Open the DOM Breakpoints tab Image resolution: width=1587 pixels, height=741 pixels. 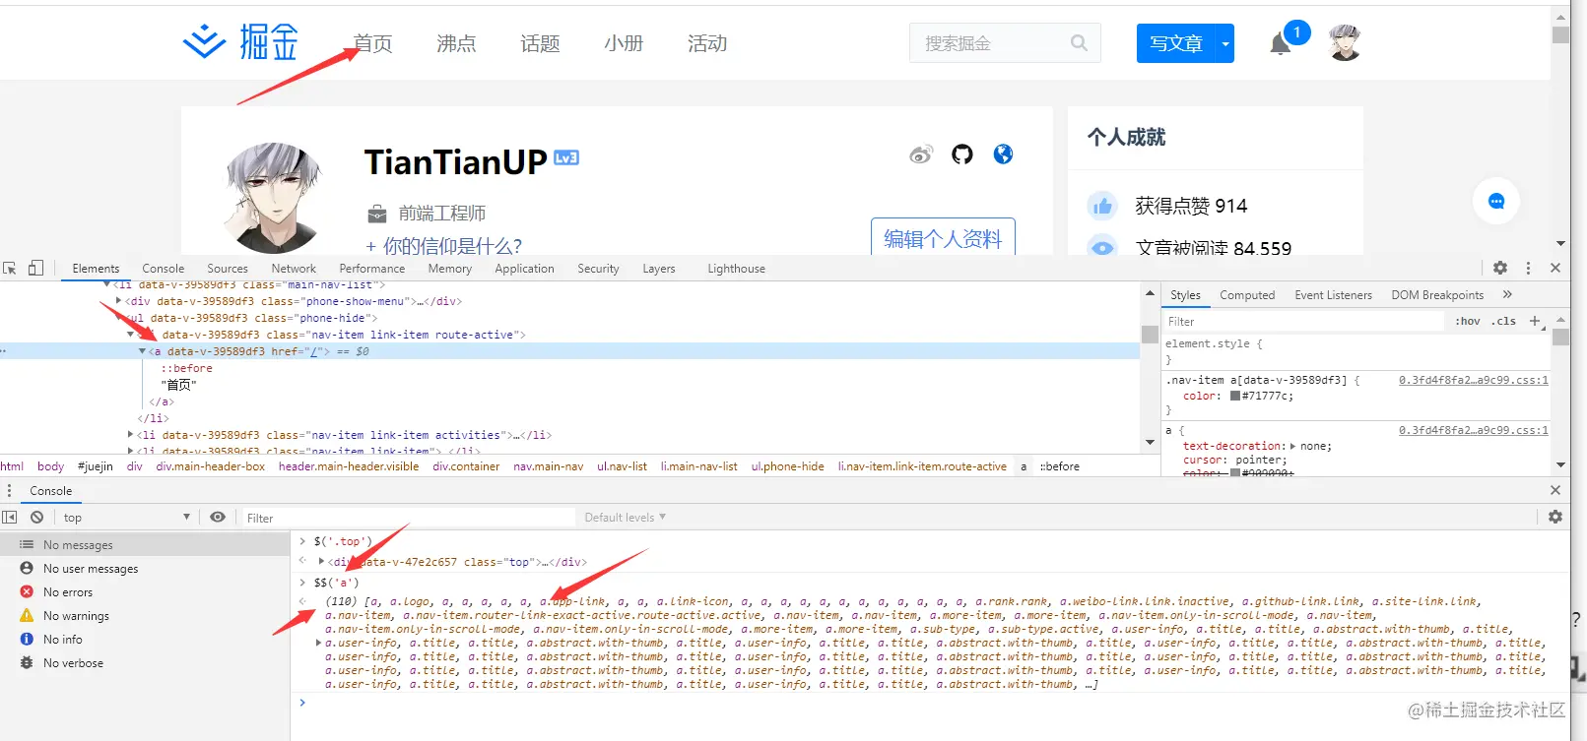(x=1437, y=294)
